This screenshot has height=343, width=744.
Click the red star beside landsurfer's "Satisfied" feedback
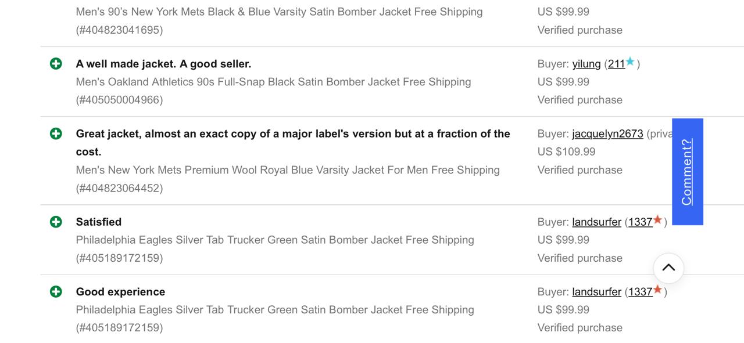pyautogui.click(x=657, y=219)
